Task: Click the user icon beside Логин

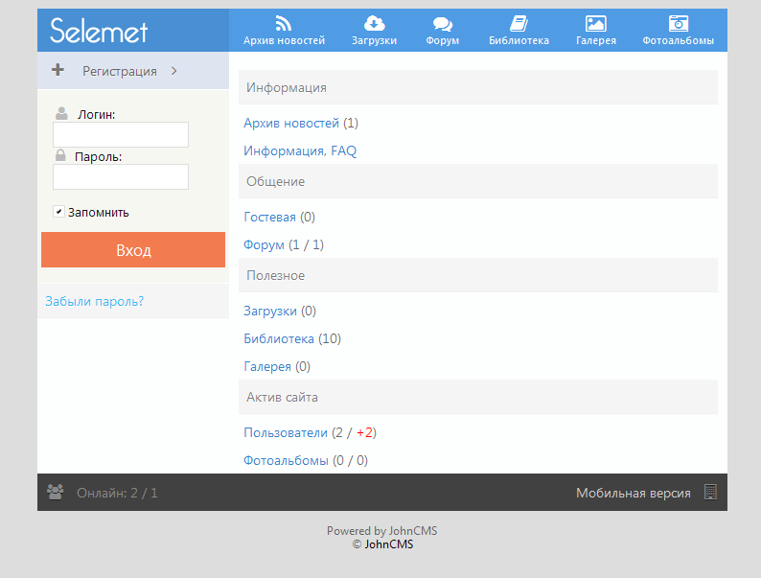Action: 61,113
